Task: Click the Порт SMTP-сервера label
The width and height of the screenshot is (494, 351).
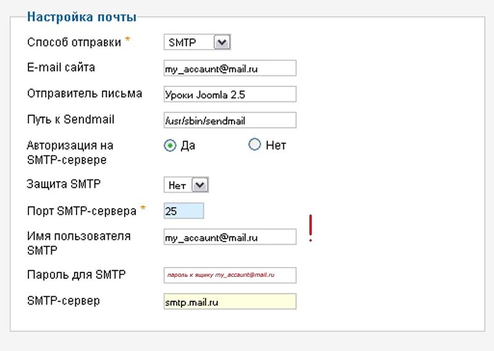Action: pyautogui.click(x=82, y=211)
